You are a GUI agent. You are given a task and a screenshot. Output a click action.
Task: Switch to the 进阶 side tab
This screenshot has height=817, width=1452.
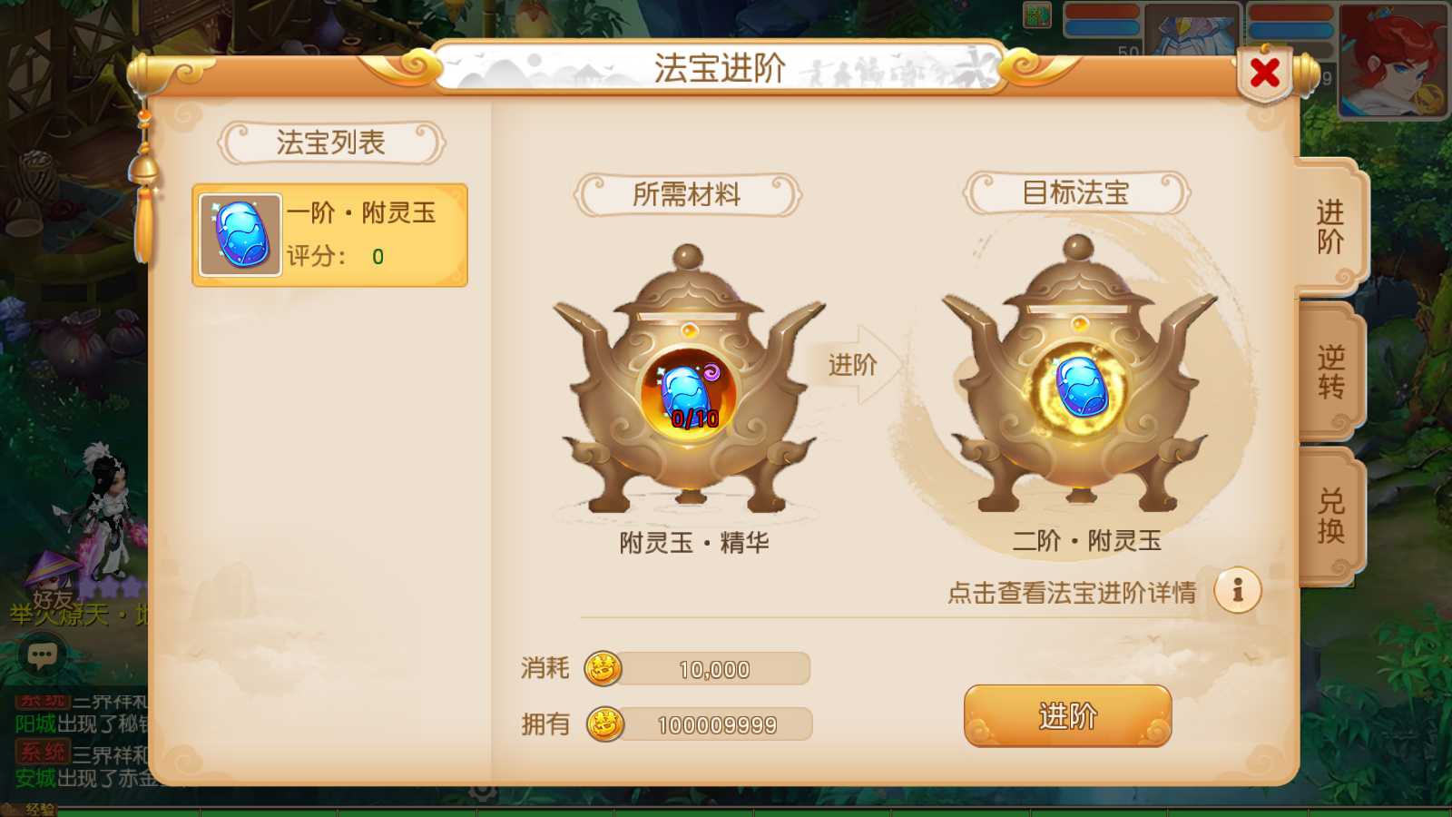pos(1330,227)
